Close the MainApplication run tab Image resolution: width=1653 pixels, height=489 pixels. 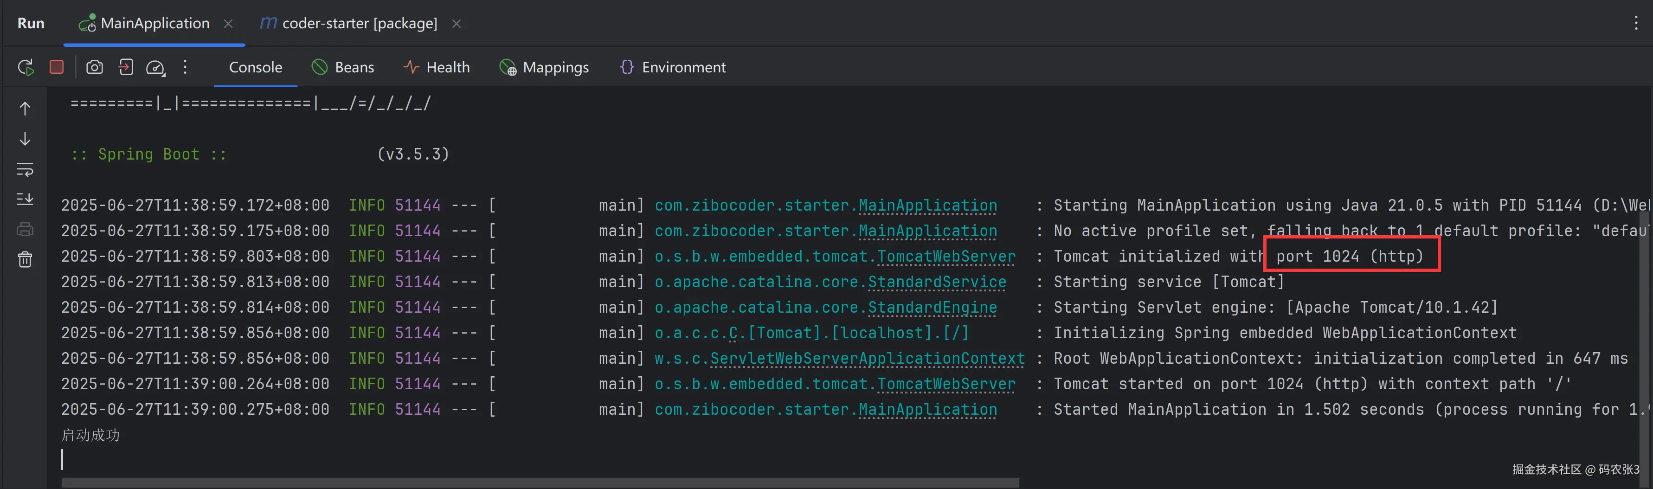pyautogui.click(x=228, y=24)
